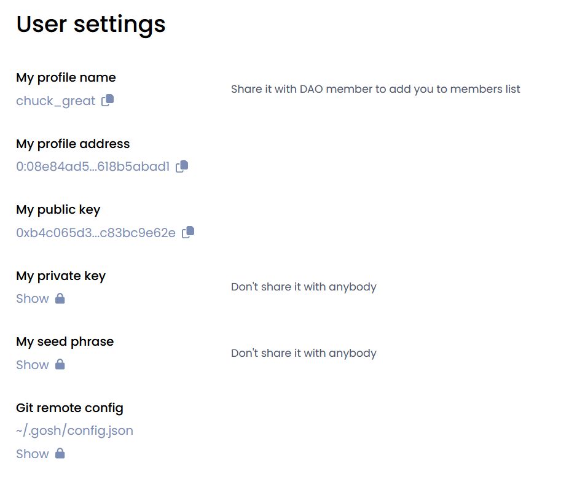
Task: Click the lock icon under My seed phrase
Action: coord(60,365)
